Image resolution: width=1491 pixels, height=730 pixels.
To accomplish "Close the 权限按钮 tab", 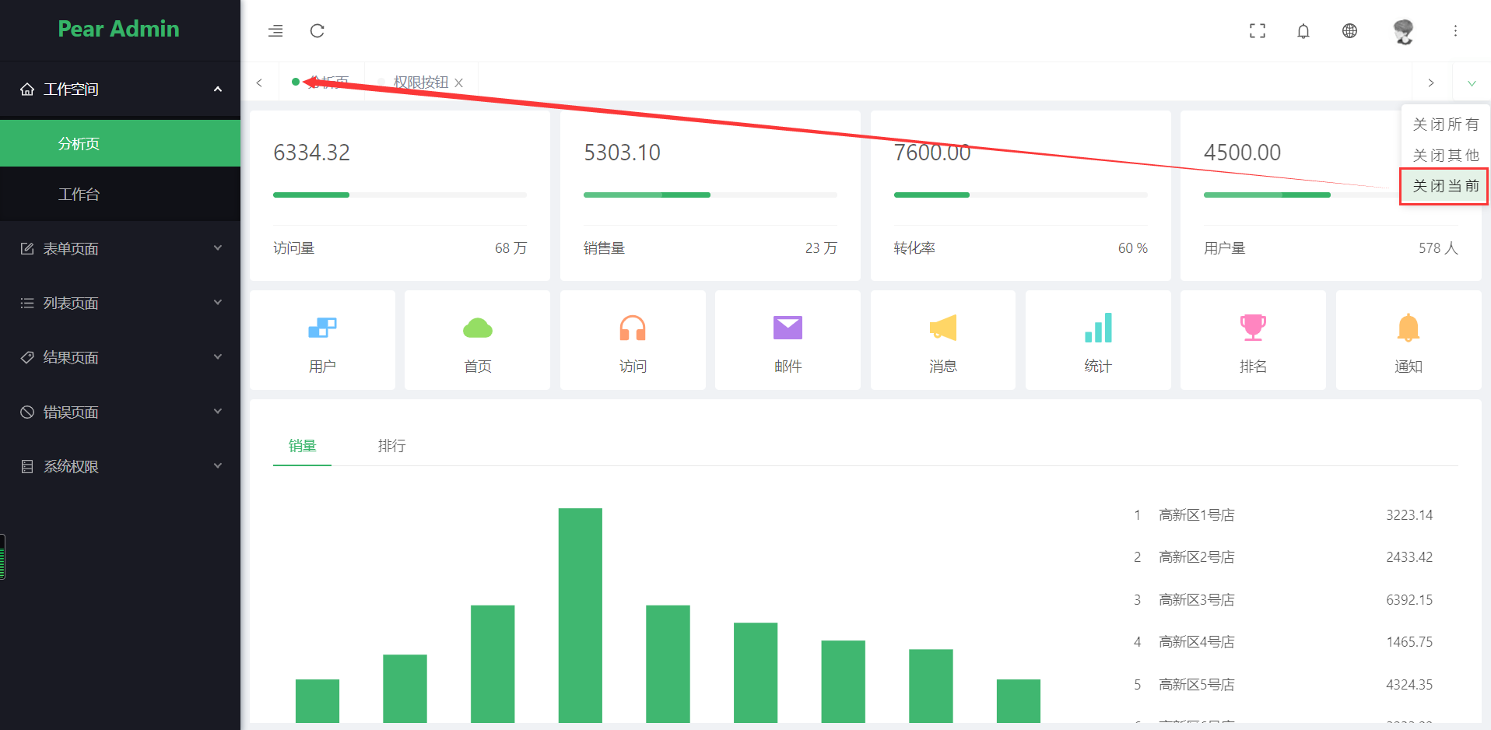I will coord(459,82).
